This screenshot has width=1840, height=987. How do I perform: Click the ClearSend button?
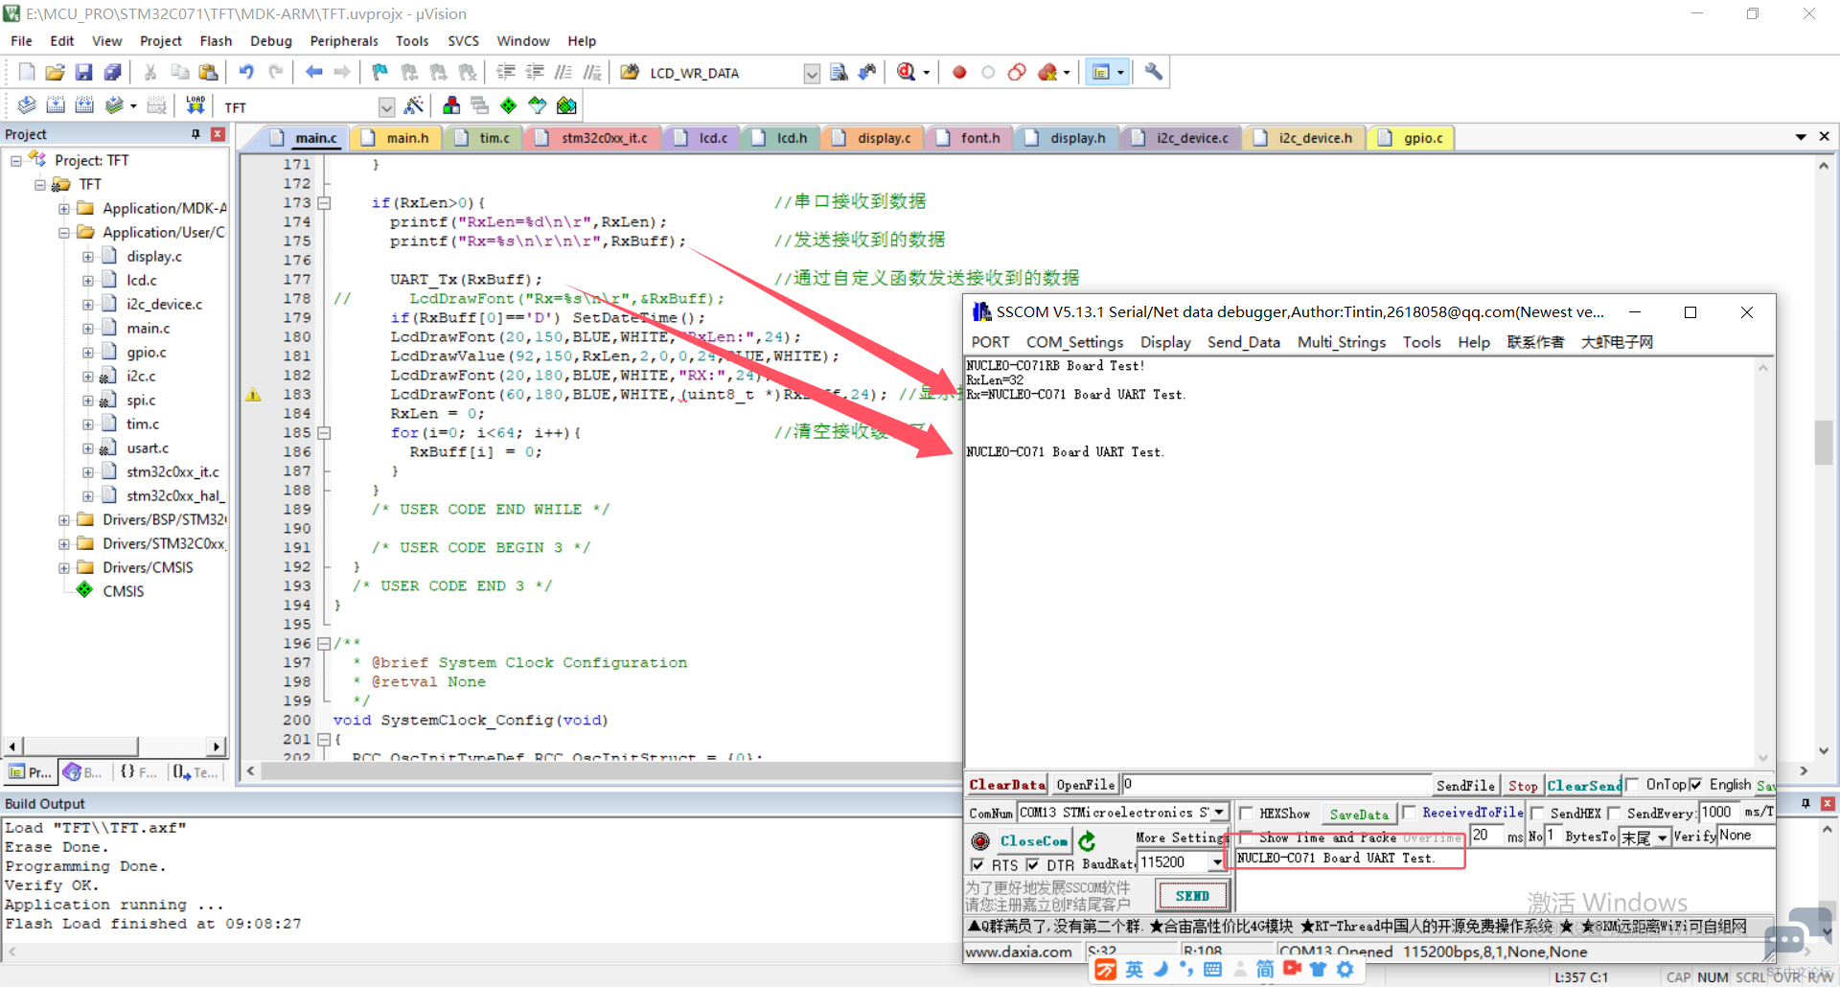(x=1583, y=786)
